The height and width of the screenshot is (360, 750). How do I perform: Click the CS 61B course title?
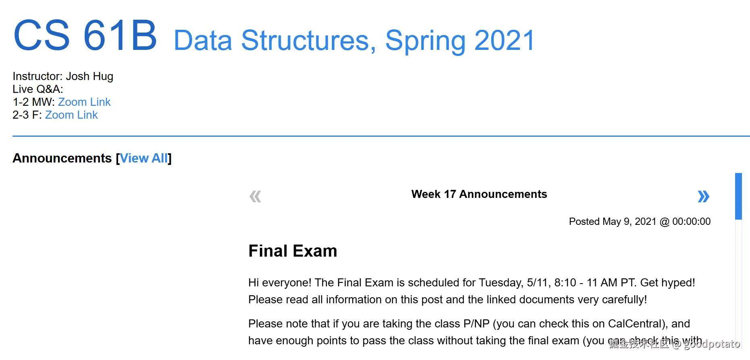click(85, 36)
